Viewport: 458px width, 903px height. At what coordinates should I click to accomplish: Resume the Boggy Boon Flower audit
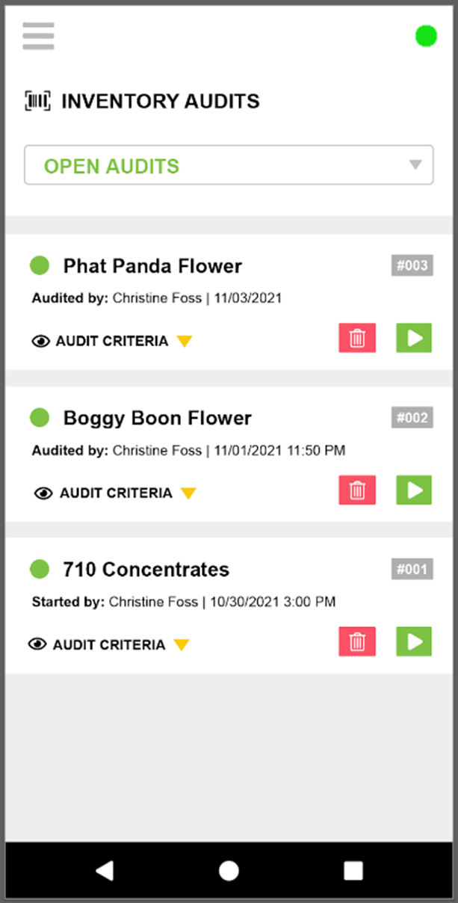(414, 490)
